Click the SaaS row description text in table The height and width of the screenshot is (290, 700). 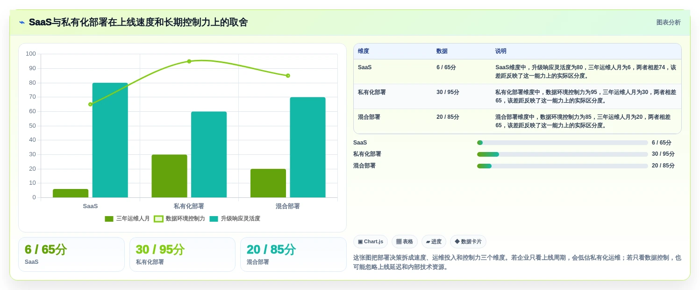click(x=586, y=72)
